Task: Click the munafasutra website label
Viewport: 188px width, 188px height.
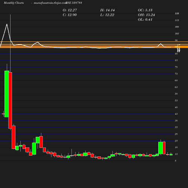Action: 50,3
